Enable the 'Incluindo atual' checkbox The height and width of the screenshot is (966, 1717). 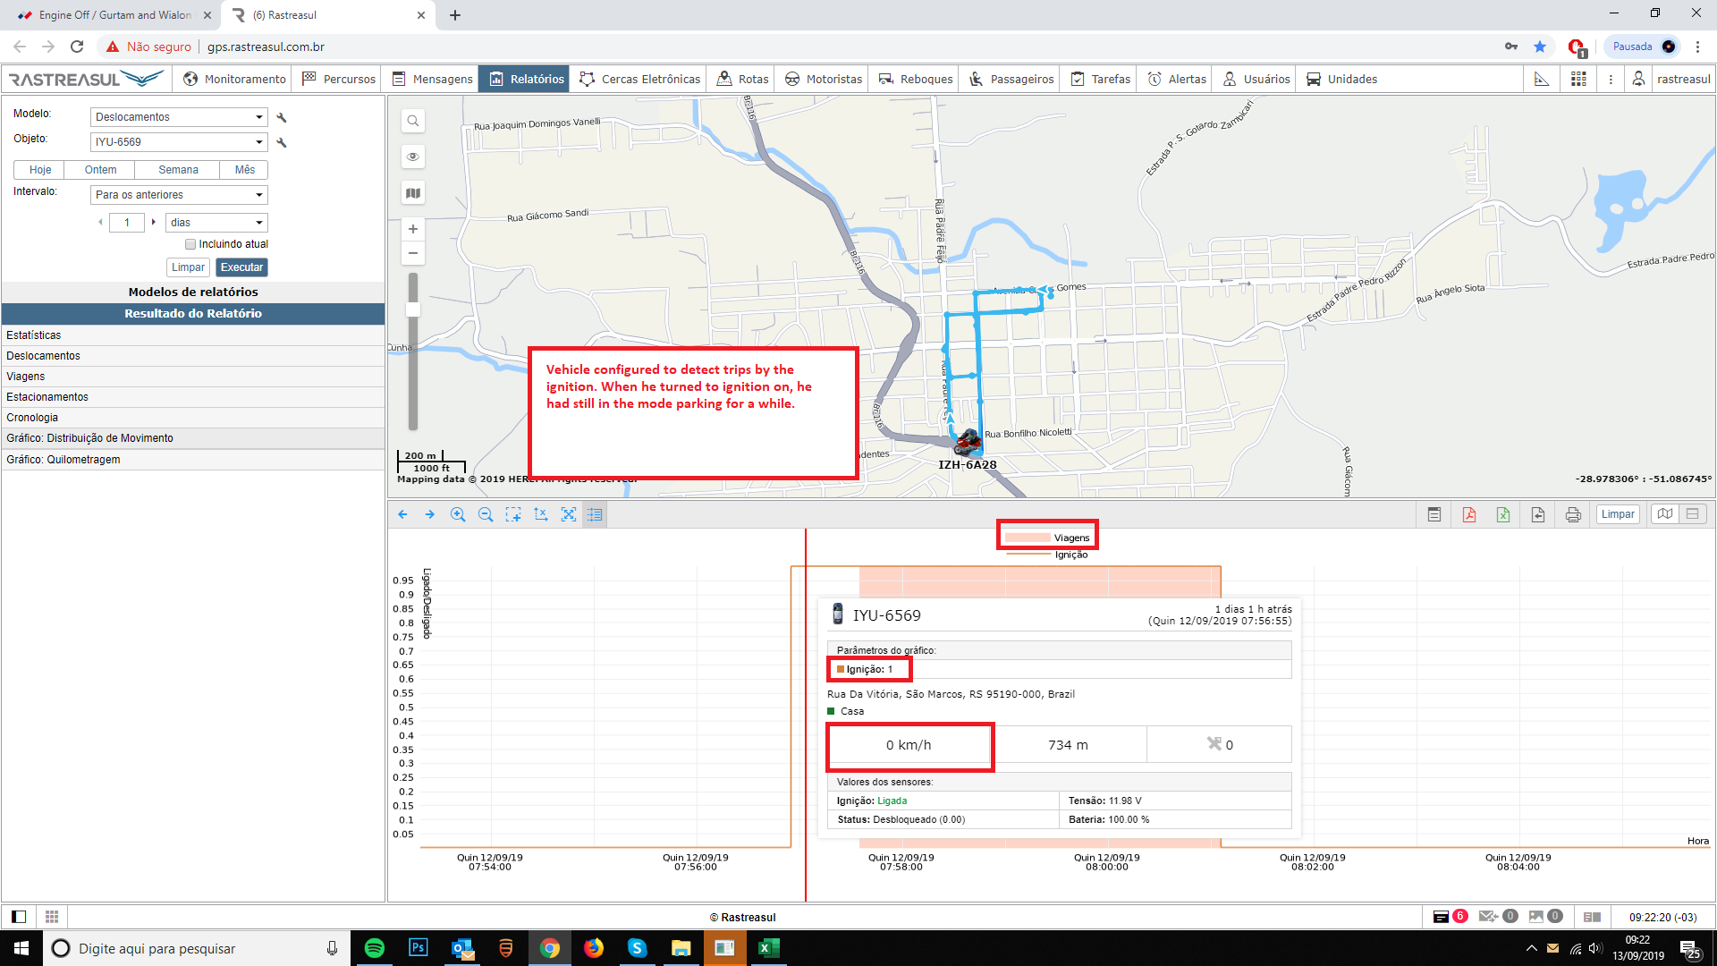pyautogui.click(x=190, y=244)
